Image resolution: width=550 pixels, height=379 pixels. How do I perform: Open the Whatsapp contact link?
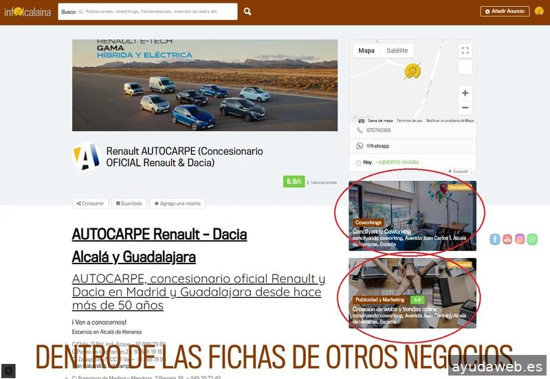click(377, 146)
